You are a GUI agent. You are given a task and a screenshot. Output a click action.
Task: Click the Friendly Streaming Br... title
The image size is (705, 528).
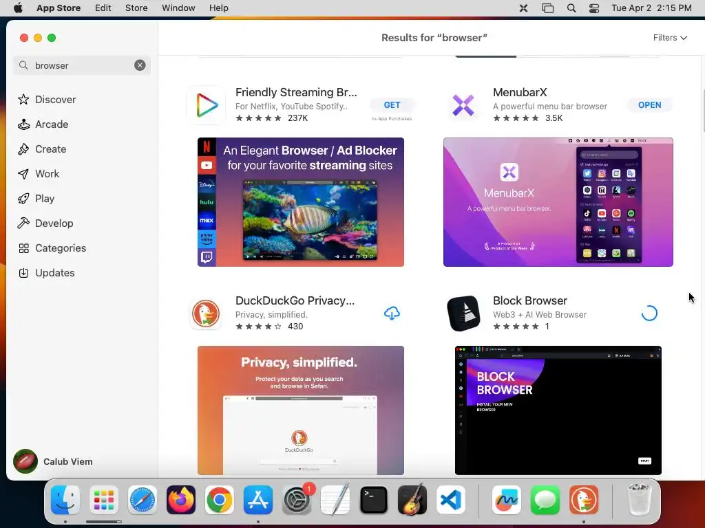tap(296, 93)
